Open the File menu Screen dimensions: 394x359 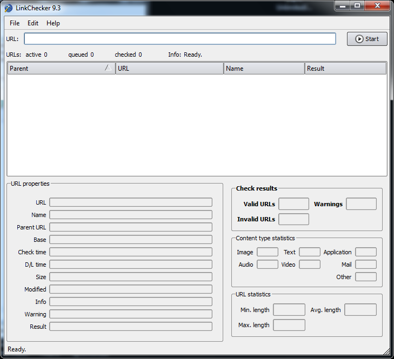pos(15,23)
